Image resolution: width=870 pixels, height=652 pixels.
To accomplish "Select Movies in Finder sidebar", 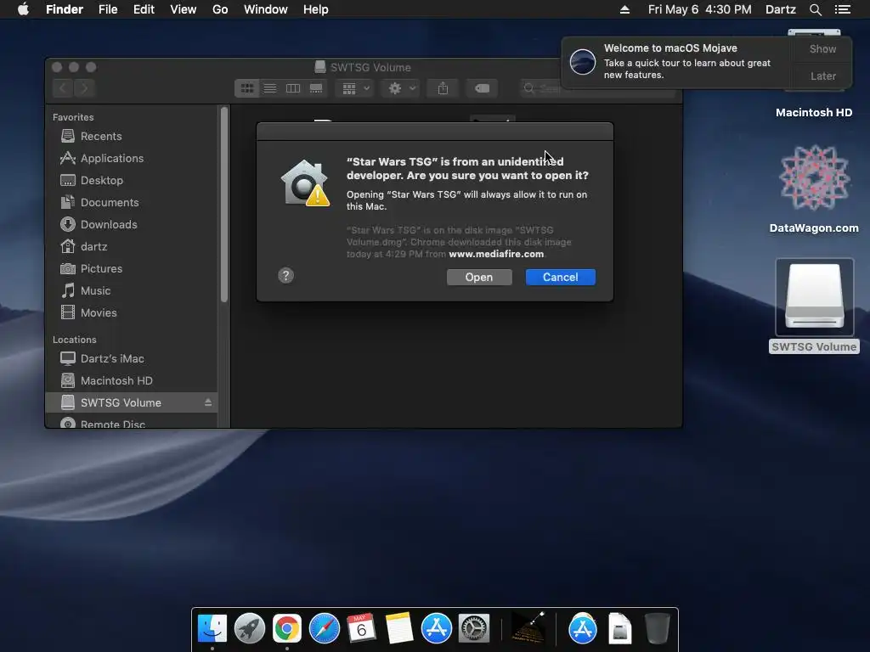I will [132, 312].
